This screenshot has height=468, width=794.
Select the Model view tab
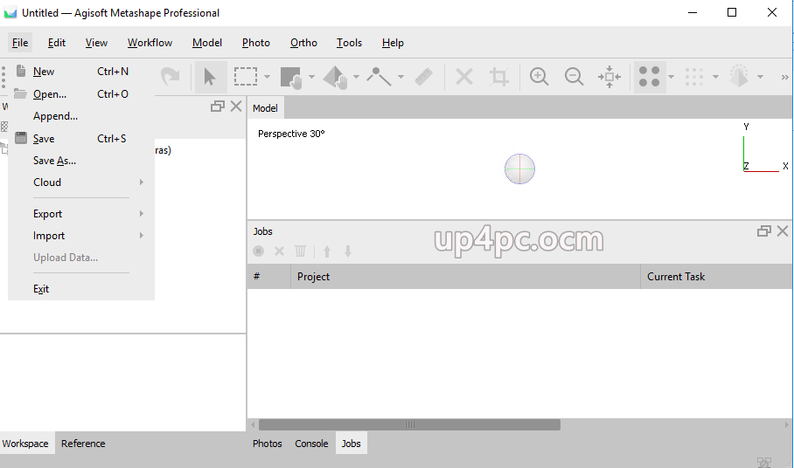[x=265, y=108]
